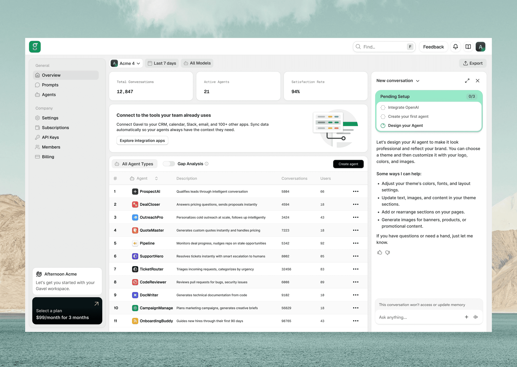Toggle the Gap Analysis switch
Image resolution: width=517 pixels, height=367 pixels.
tap(169, 164)
